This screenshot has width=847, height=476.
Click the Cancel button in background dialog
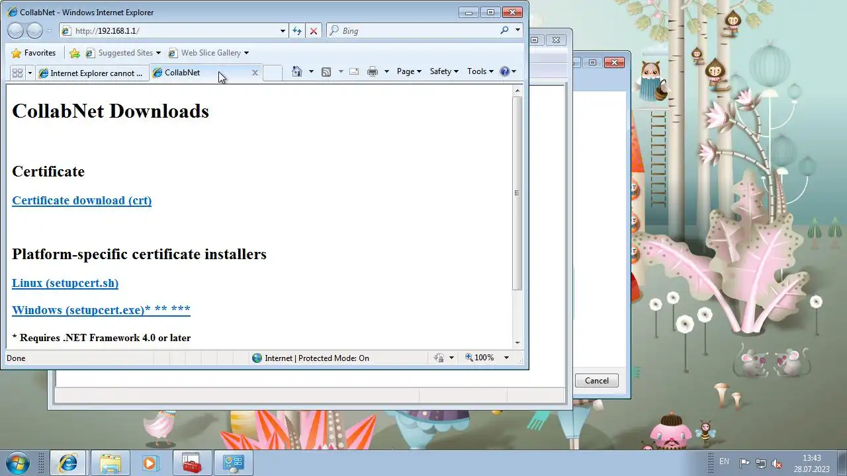point(596,380)
